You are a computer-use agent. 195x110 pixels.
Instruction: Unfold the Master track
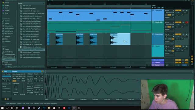[153, 65]
